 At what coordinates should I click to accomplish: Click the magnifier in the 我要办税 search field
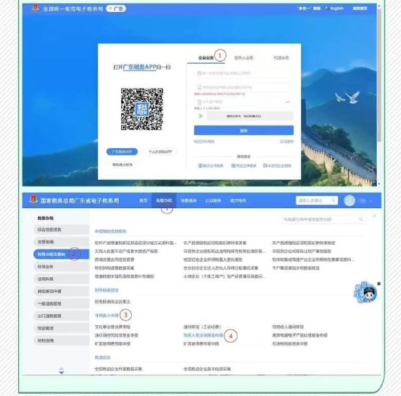click(x=360, y=219)
